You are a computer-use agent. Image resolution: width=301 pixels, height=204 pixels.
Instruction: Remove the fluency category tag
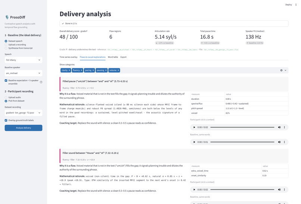pos(81,70)
